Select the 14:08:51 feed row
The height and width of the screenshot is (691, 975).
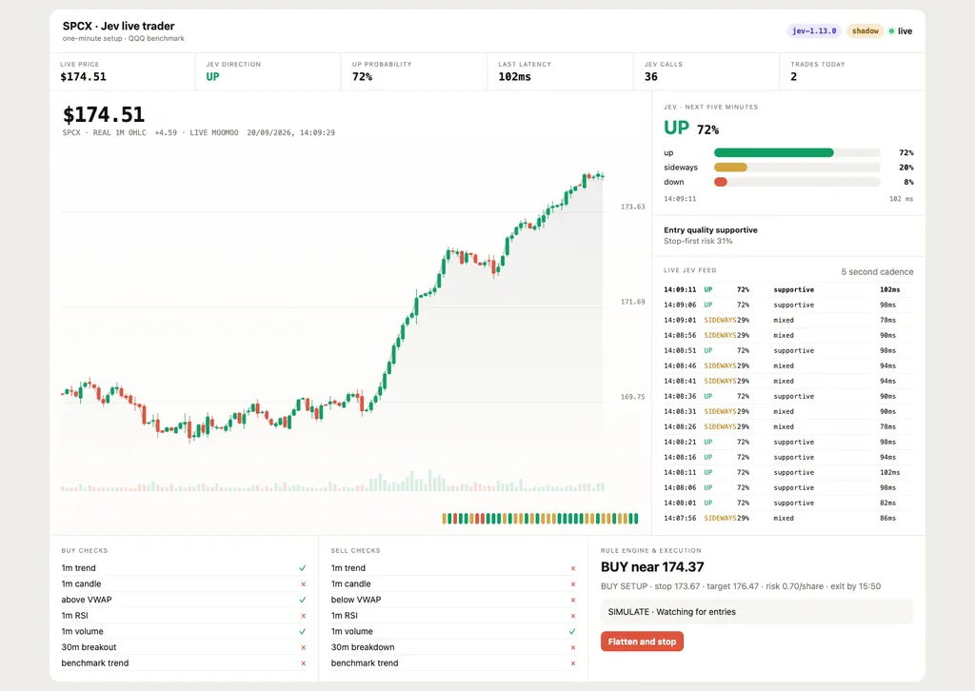(x=788, y=350)
